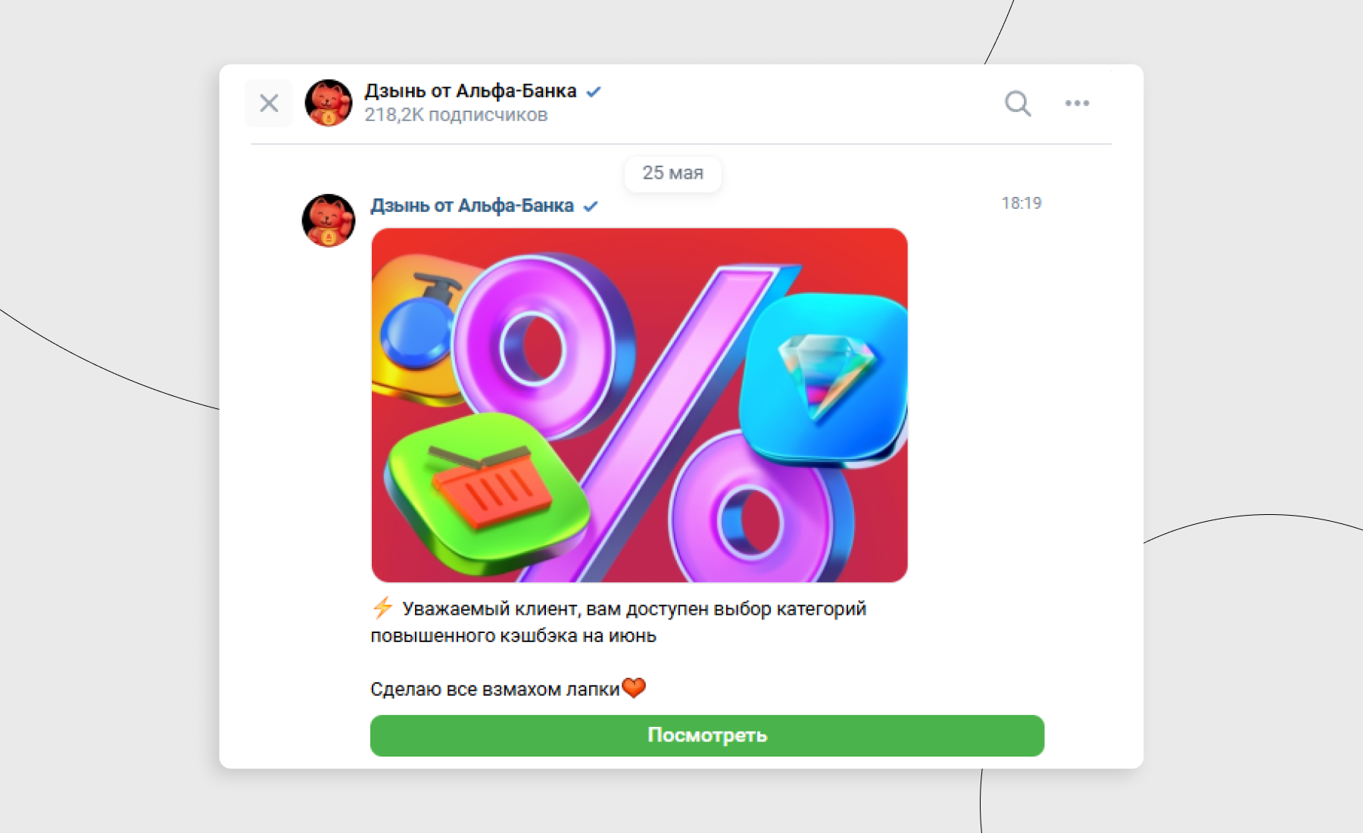
Task: Click the verified checkmark in header title
Action: coord(594,92)
